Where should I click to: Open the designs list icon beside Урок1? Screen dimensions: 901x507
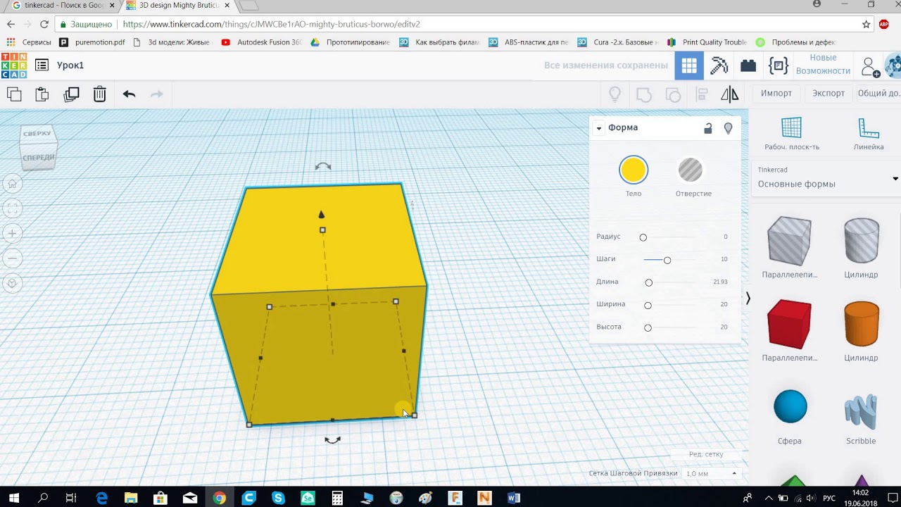click(42, 65)
